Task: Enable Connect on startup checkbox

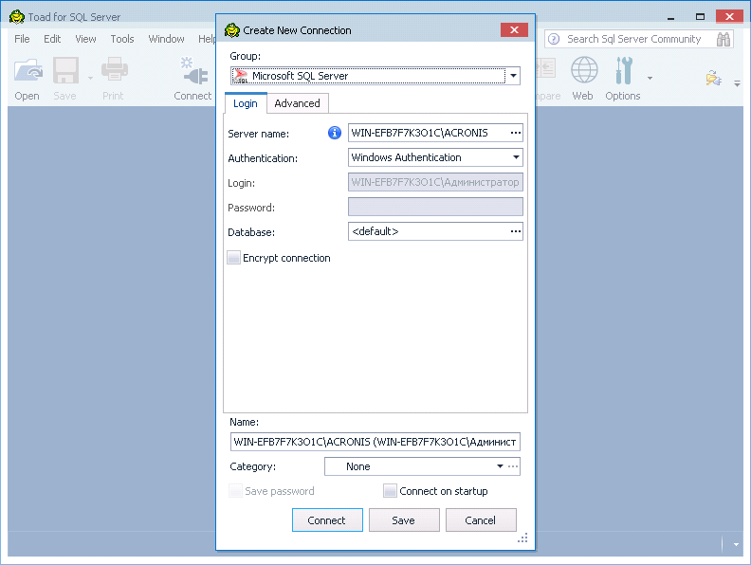Action: tap(390, 491)
